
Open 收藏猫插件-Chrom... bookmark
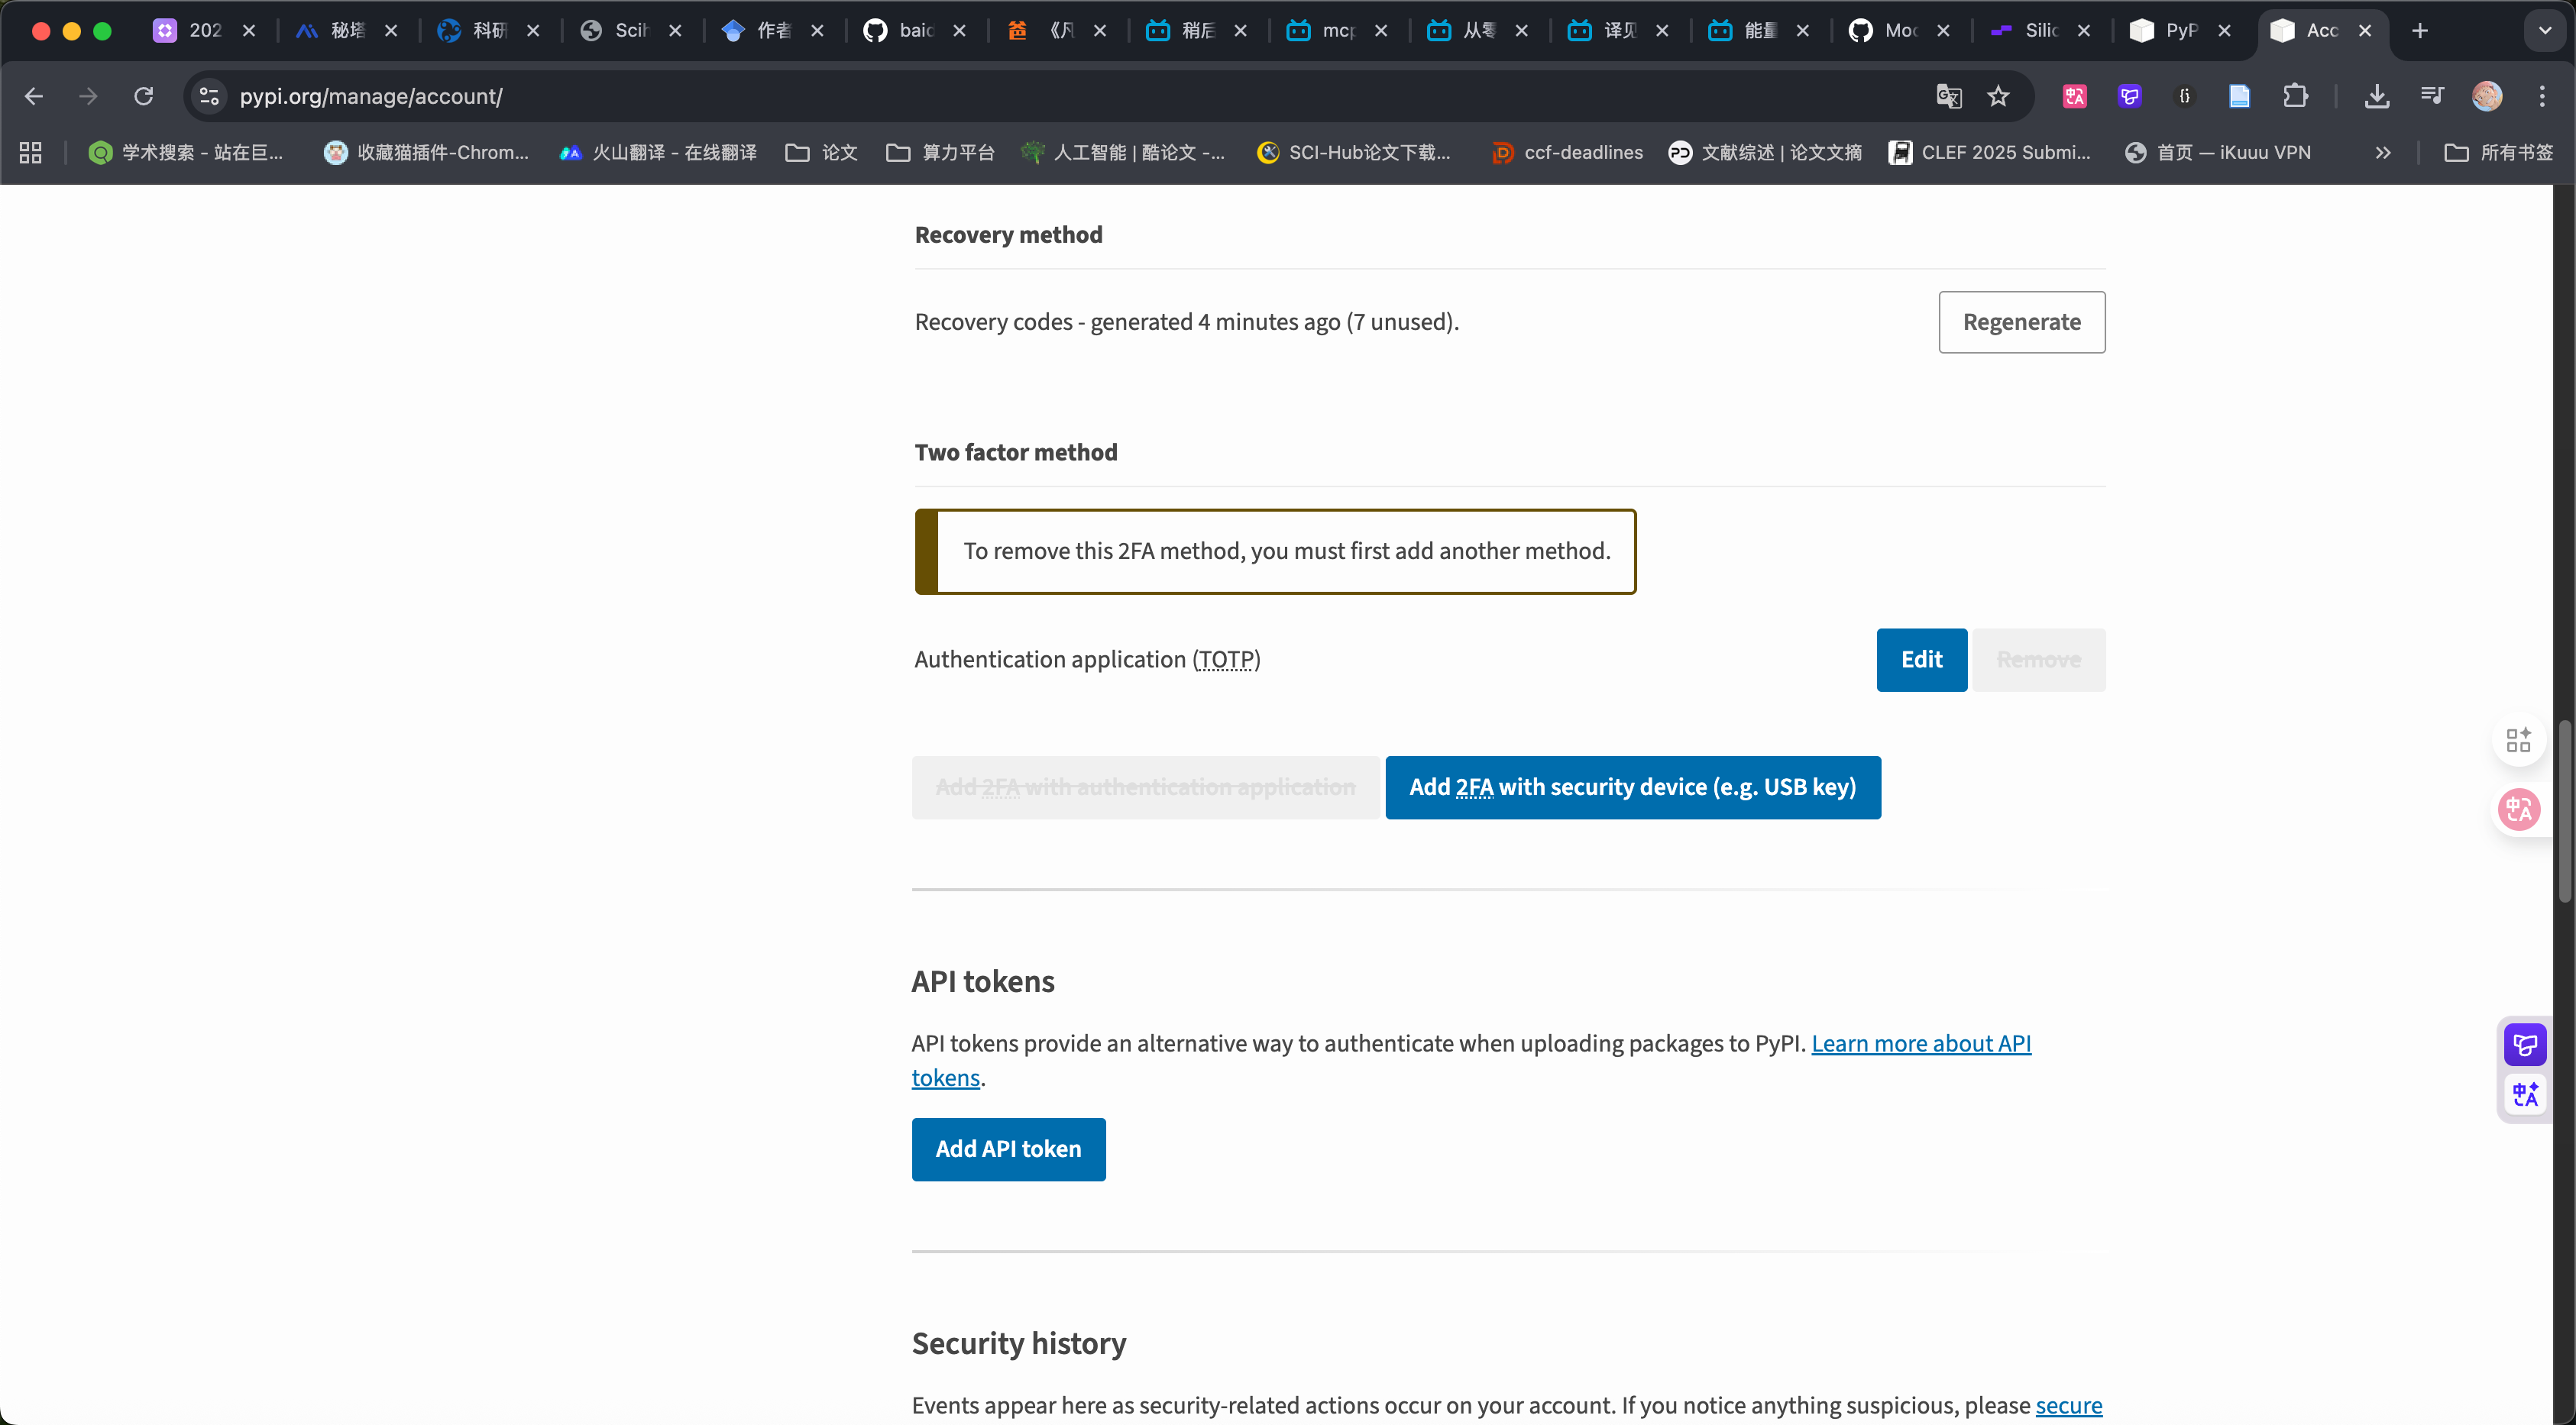[427, 153]
